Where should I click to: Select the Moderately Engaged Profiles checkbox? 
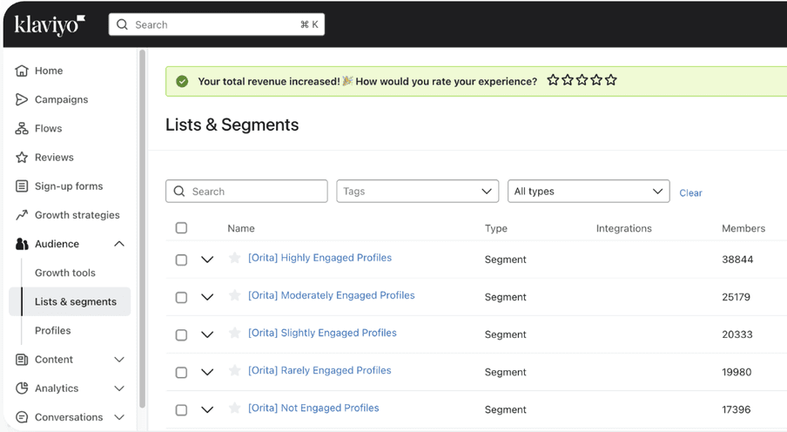click(x=181, y=297)
